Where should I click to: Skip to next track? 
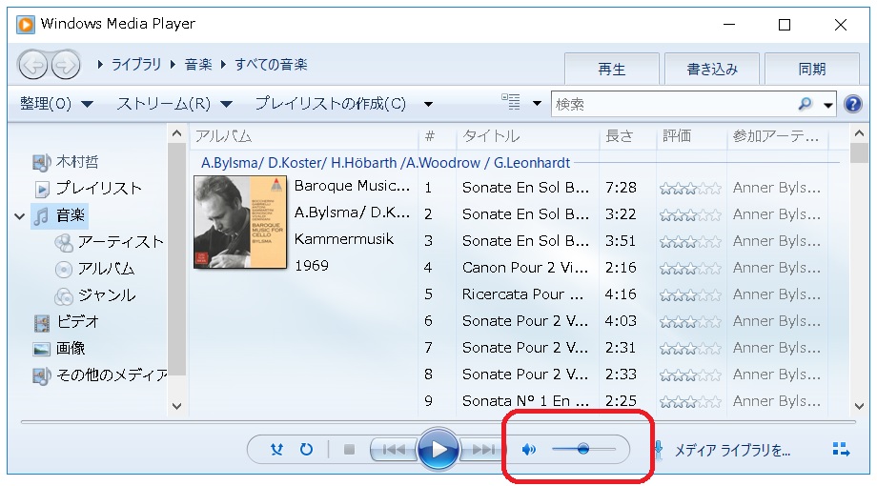coord(482,449)
